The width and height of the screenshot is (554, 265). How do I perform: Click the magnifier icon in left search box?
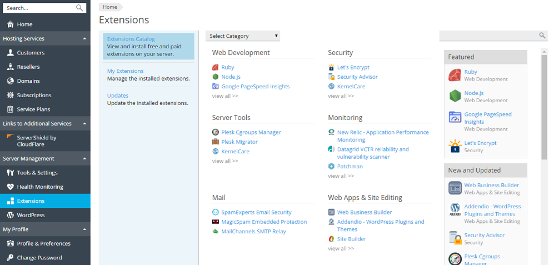coord(79,8)
